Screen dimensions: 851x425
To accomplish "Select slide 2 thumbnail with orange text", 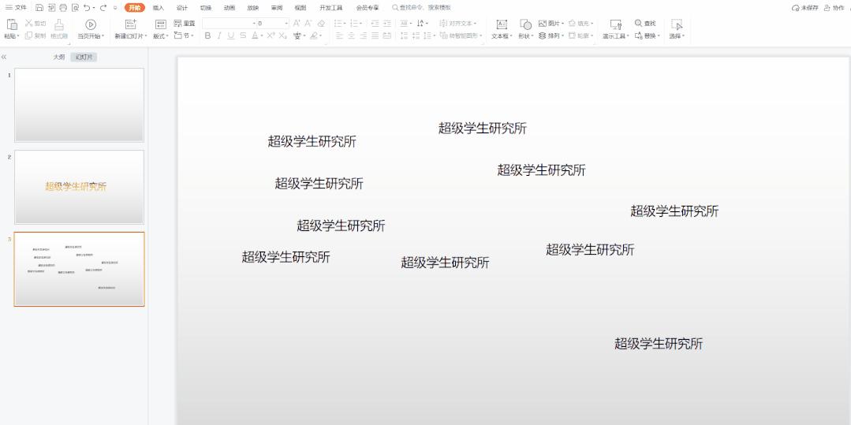I will click(x=79, y=187).
